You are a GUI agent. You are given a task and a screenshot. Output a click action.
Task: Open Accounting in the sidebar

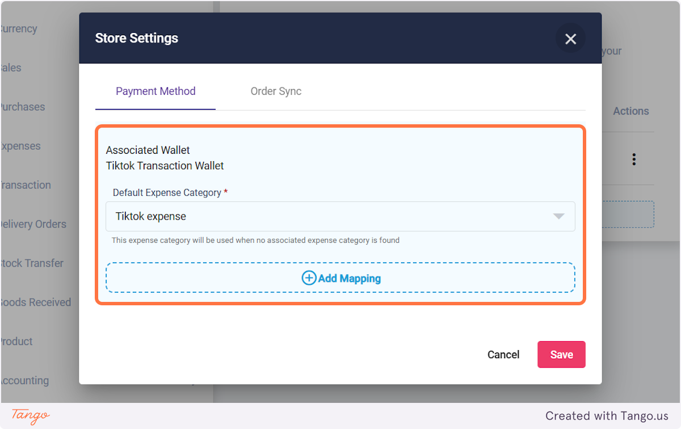pos(24,381)
